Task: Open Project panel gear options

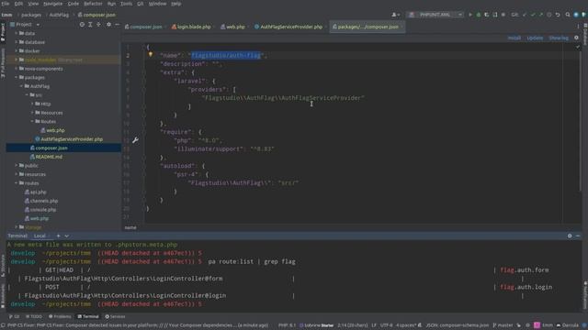Action: [108, 25]
